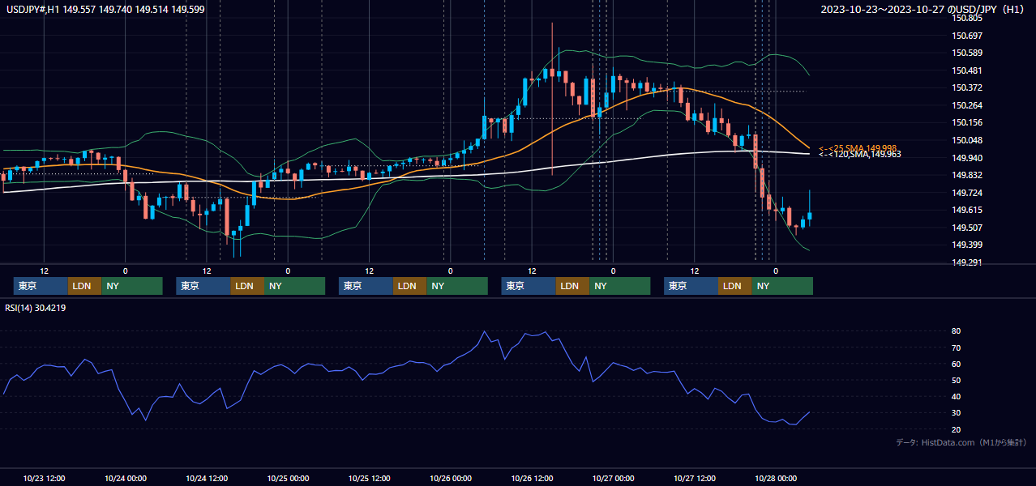Select the 149.291 price axis label
1036x486 pixels.
click(x=966, y=262)
